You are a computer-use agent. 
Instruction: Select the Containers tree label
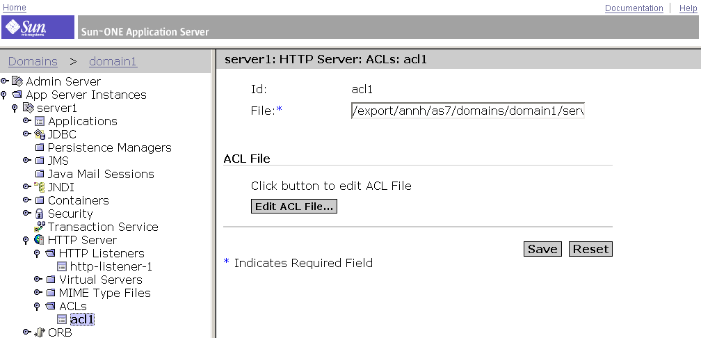coord(78,200)
